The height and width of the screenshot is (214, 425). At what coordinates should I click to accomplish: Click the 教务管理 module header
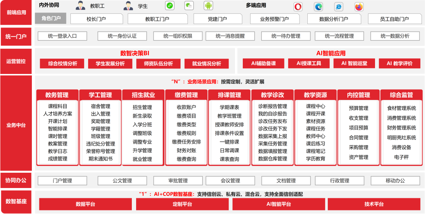pyautogui.click(x=57, y=95)
